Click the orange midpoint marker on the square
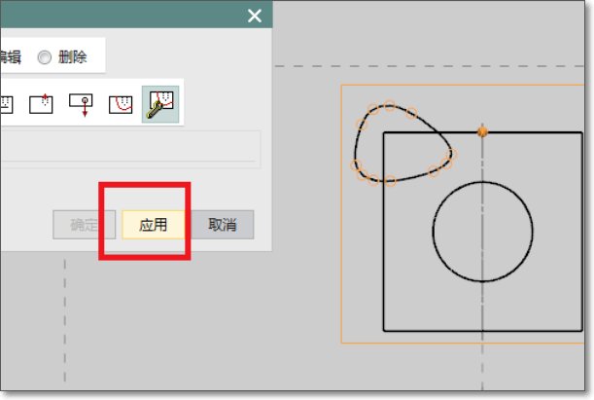594x400 pixels. (482, 131)
